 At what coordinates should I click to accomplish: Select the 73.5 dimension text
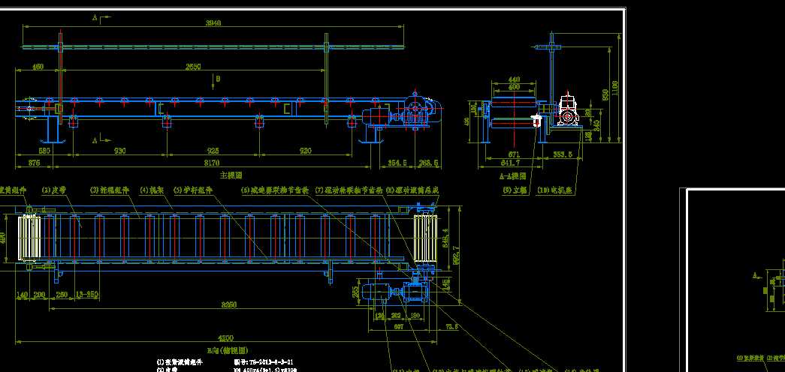click(451, 326)
